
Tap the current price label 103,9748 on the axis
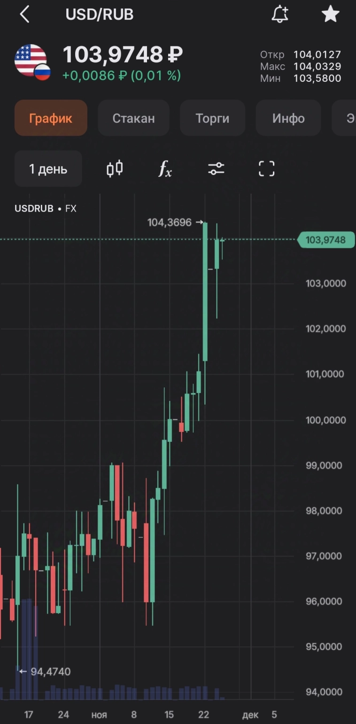tap(325, 240)
